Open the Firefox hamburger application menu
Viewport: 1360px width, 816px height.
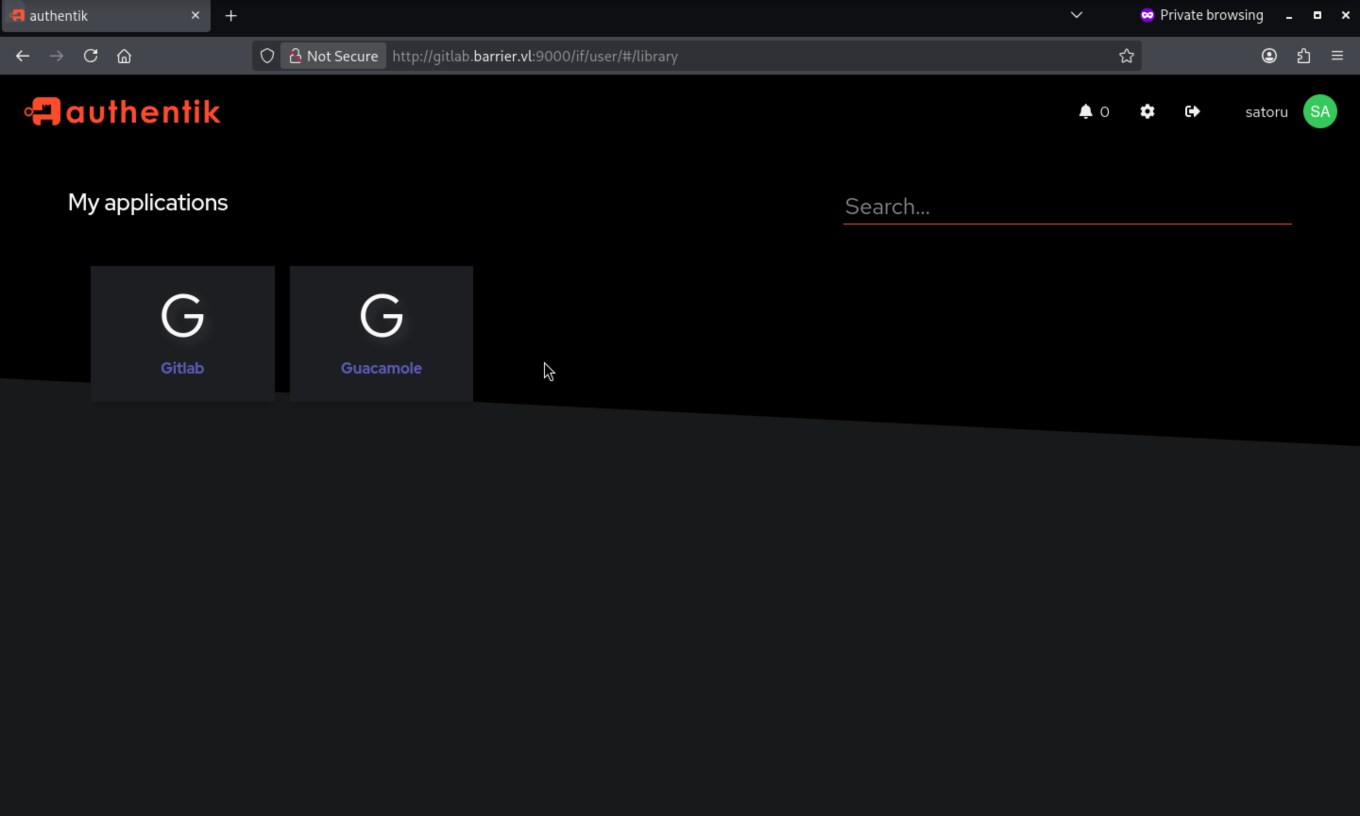(x=1337, y=56)
